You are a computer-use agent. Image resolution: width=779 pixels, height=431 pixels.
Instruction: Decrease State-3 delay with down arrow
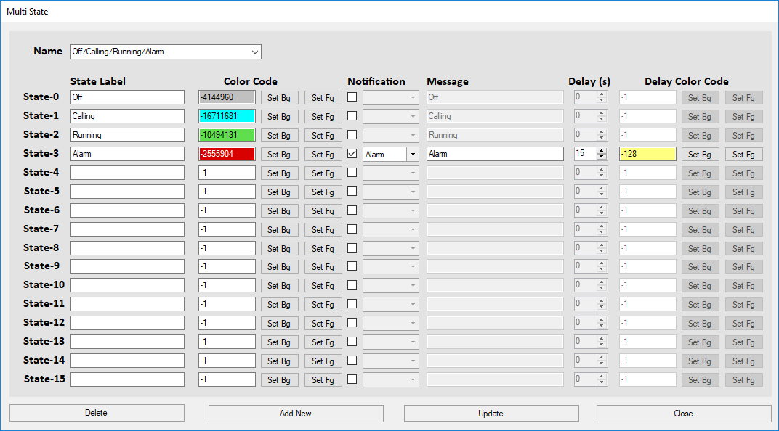pos(602,157)
